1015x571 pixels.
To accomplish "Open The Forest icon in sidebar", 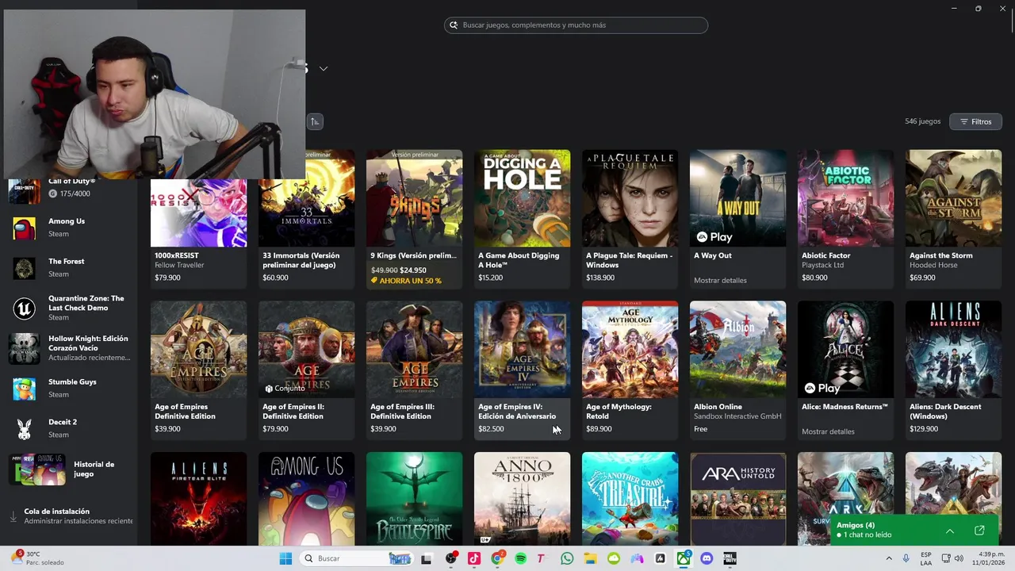I will point(24,268).
